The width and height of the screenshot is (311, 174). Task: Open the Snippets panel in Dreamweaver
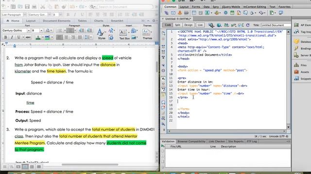[x=302, y=79]
